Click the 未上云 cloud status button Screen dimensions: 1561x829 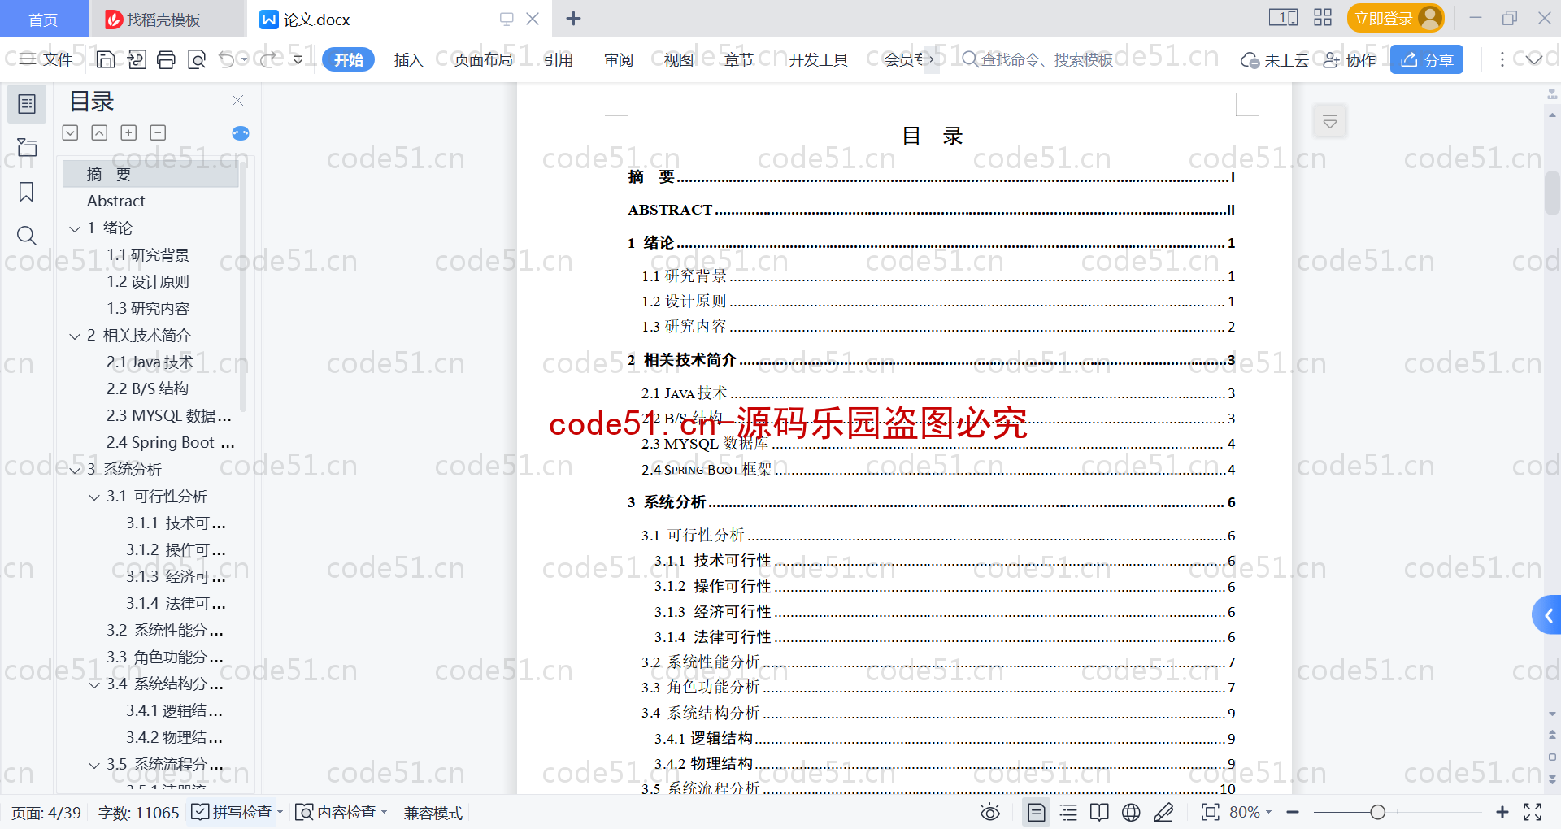tap(1274, 59)
